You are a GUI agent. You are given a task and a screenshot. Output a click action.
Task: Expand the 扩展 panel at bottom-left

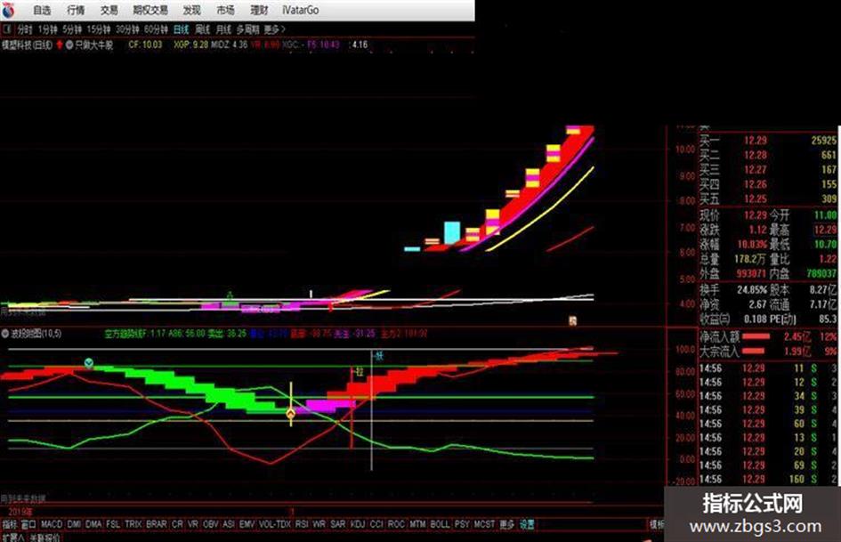tap(12, 538)
